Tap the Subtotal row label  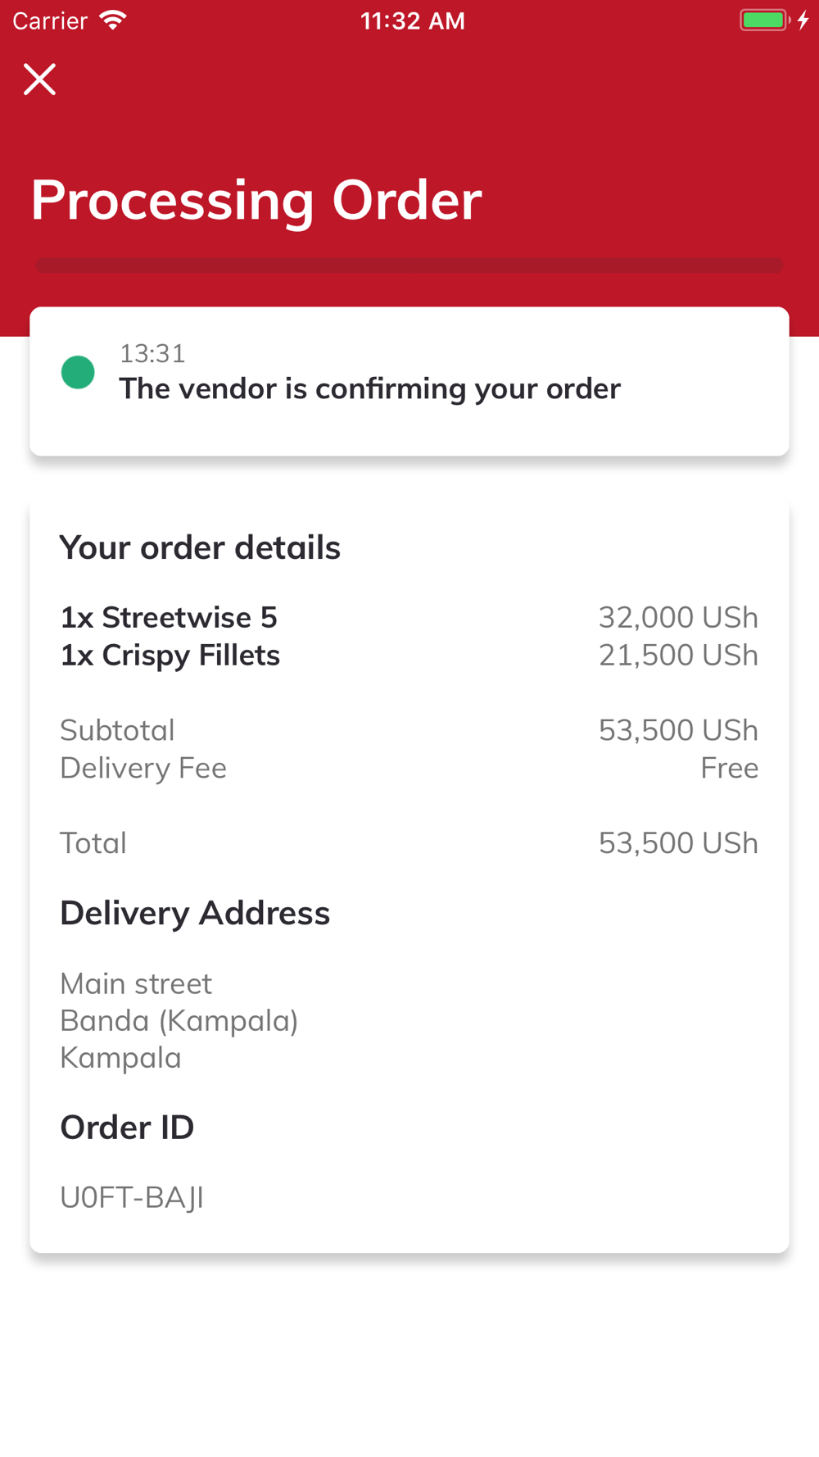point(117,730)
